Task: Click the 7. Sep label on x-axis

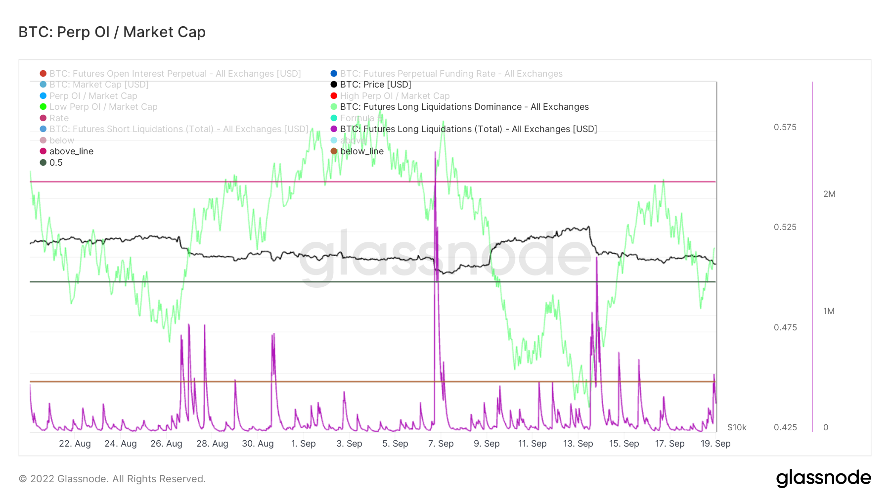Action: [x=441, y=444]
